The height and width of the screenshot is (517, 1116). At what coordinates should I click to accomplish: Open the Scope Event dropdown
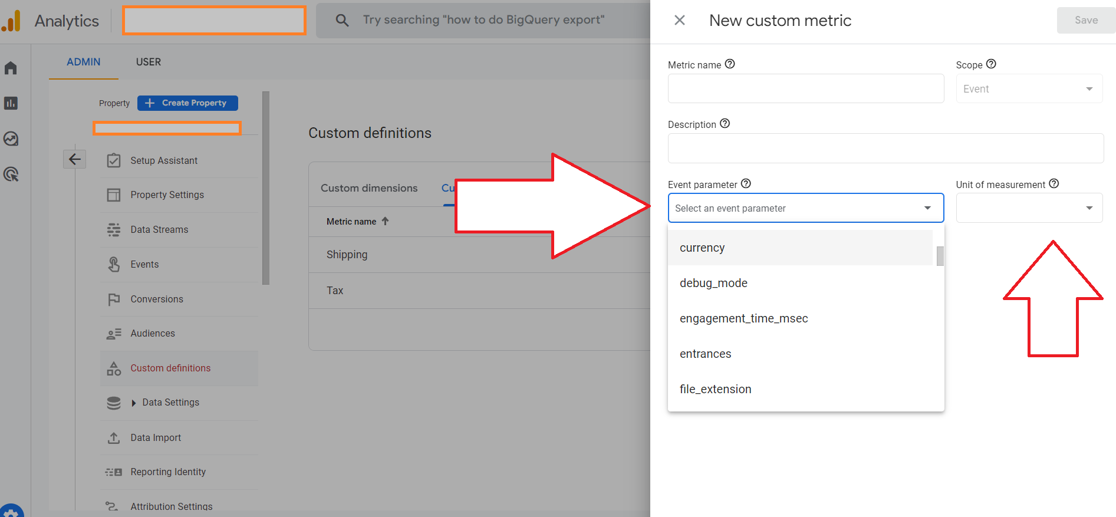1029,88
